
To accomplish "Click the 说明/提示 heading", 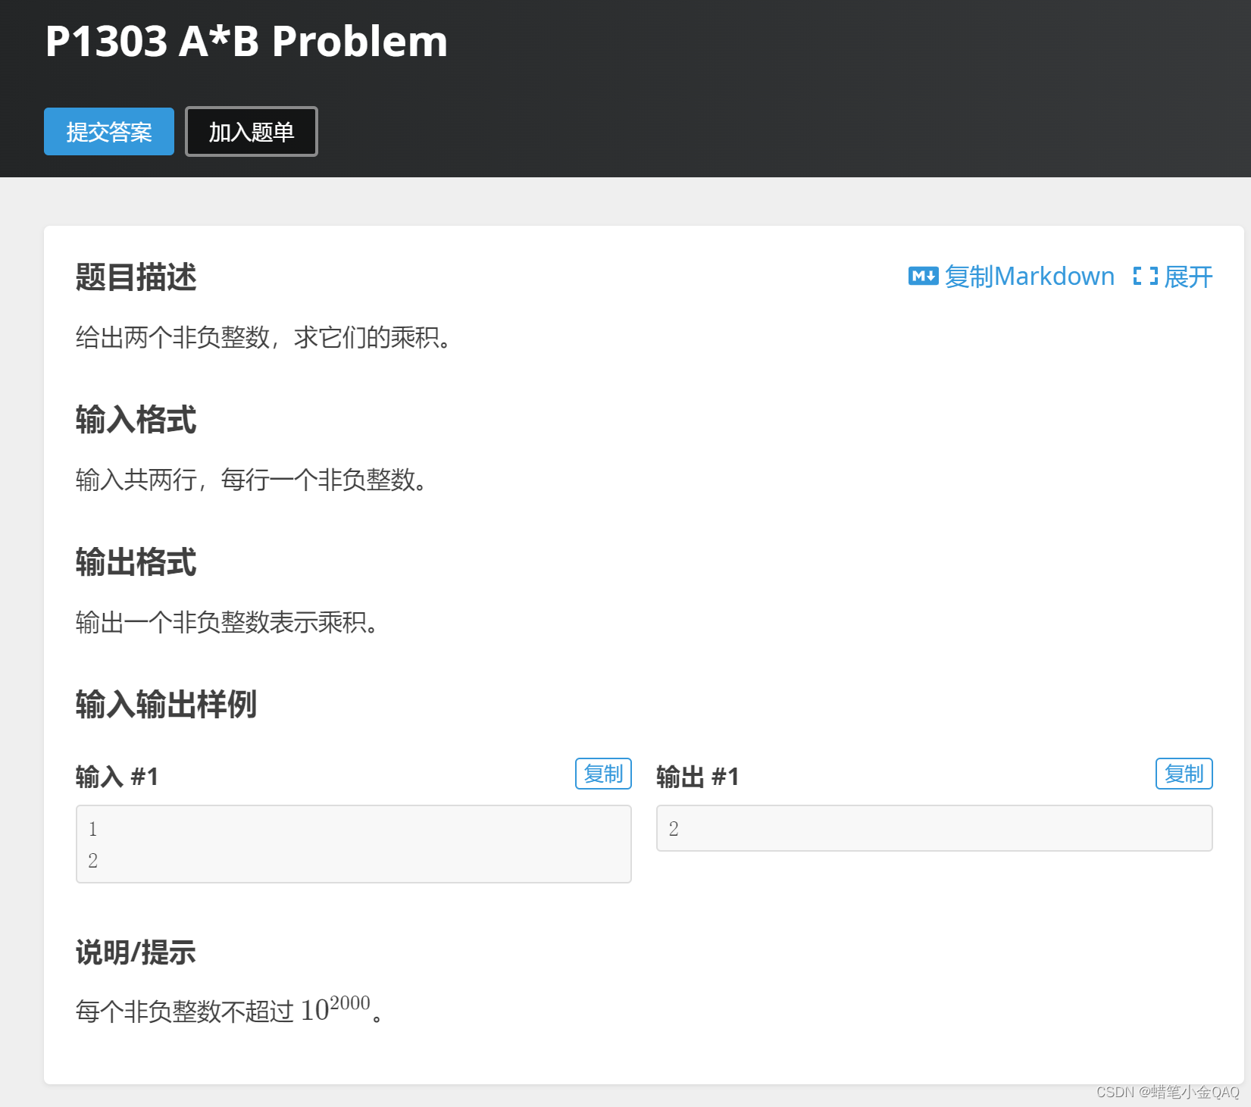I will point(136,952).
